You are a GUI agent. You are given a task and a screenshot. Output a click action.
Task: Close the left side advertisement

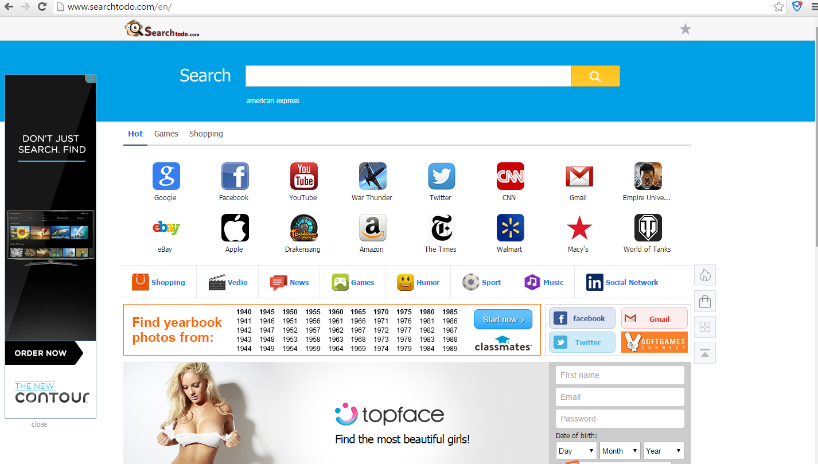(40, 424)
